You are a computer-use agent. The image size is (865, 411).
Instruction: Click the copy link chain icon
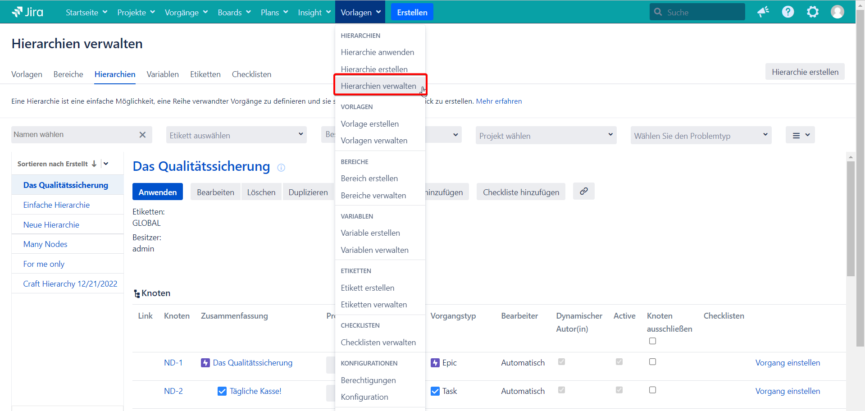pos(583,192)
